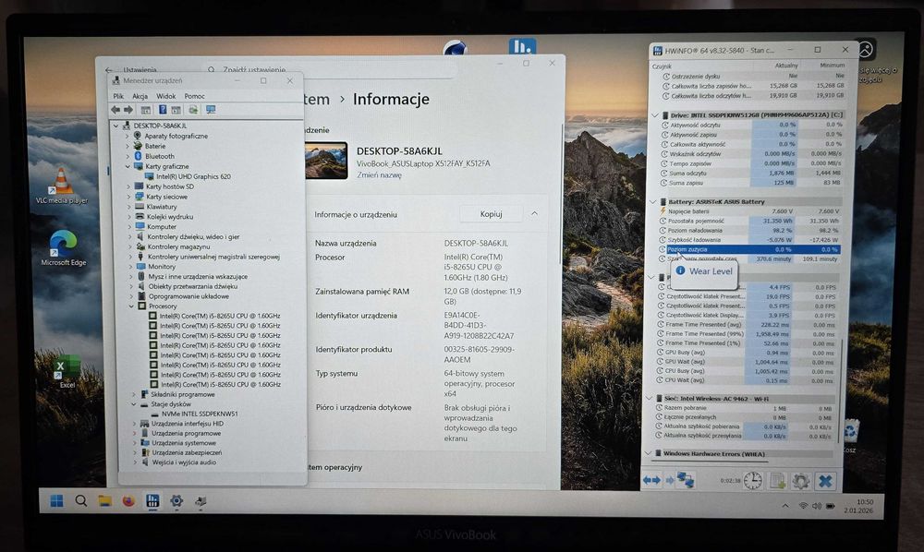Open VLC media player desktop shortcut
The height and width of the screenshot is (552, 924).
(62, 186)
